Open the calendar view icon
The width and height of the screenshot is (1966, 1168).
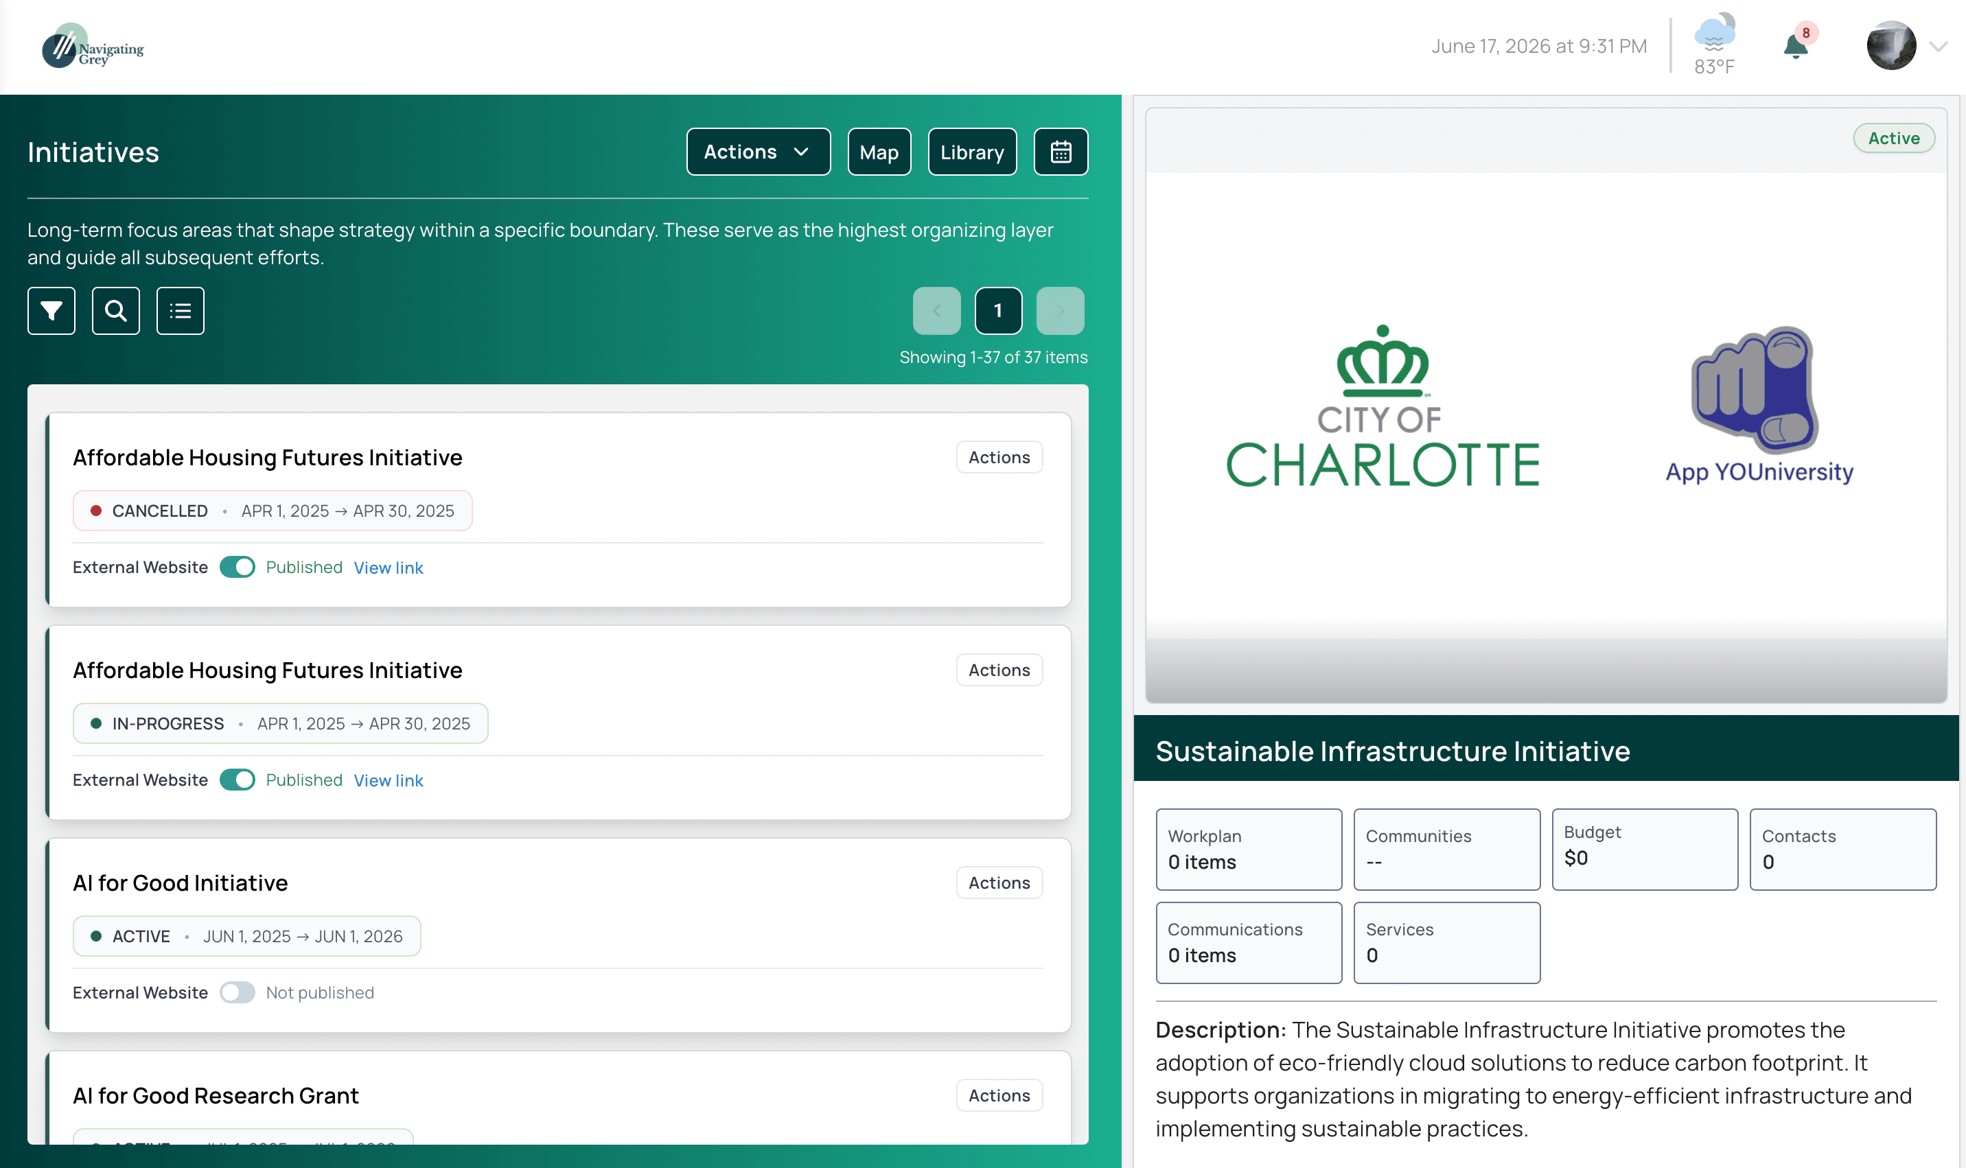[x=1061, y=152]
